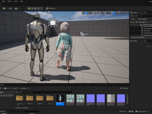This screenshot has height=114, width=152.
Task: Open the Platforms dropdown
Action: click(51, 9)
